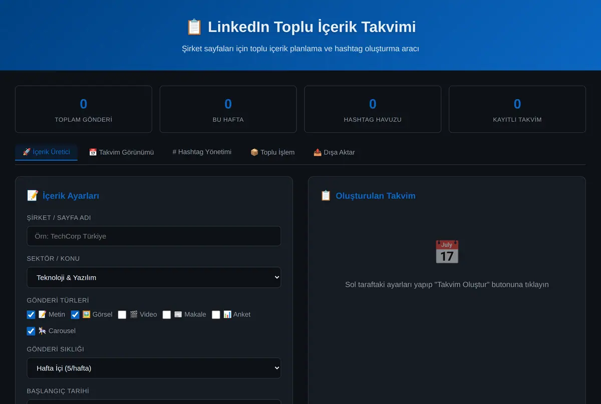Open the İçerik Üretici tab
The image size is (601, 404).
click(46, 152)
